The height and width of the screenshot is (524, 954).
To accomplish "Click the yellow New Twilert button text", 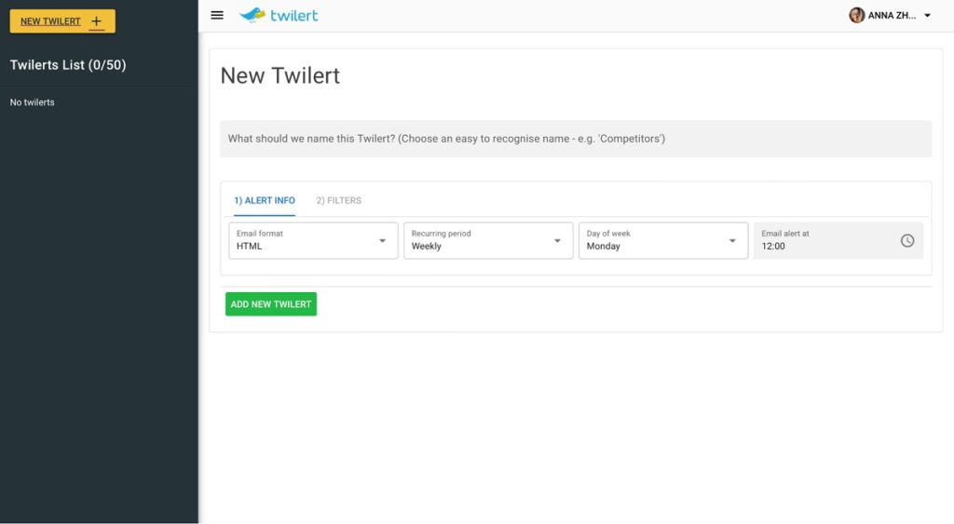I will [x=50, y=21].
